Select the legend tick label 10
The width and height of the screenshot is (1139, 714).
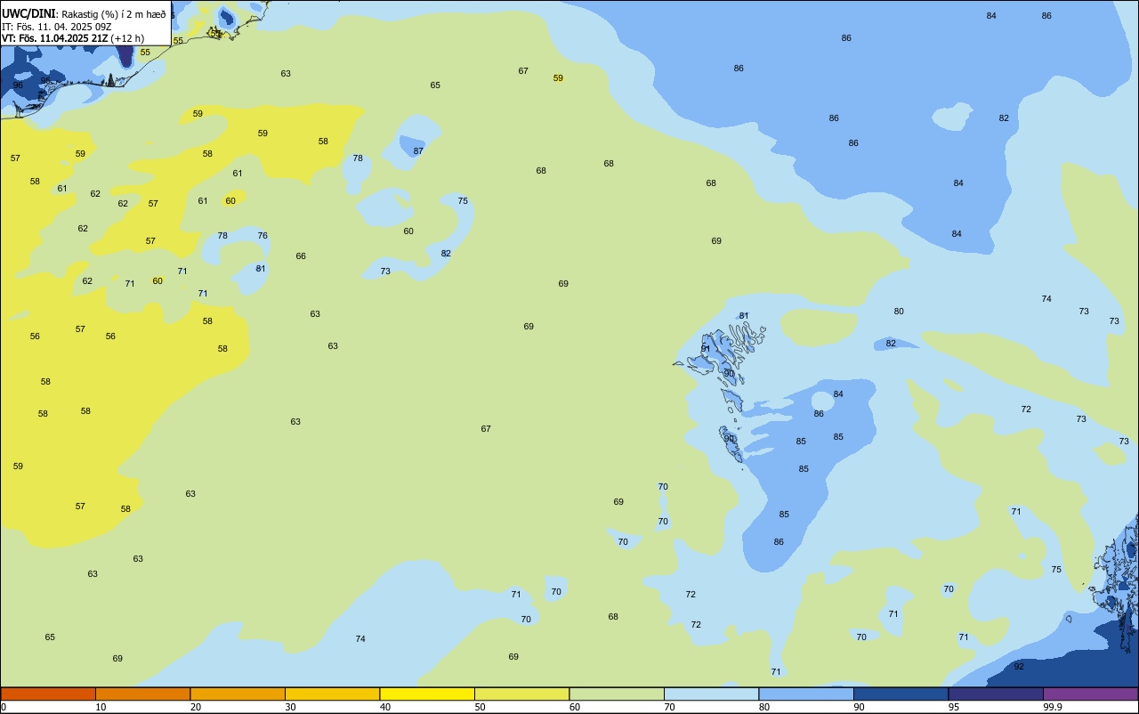tap(101, 707)
